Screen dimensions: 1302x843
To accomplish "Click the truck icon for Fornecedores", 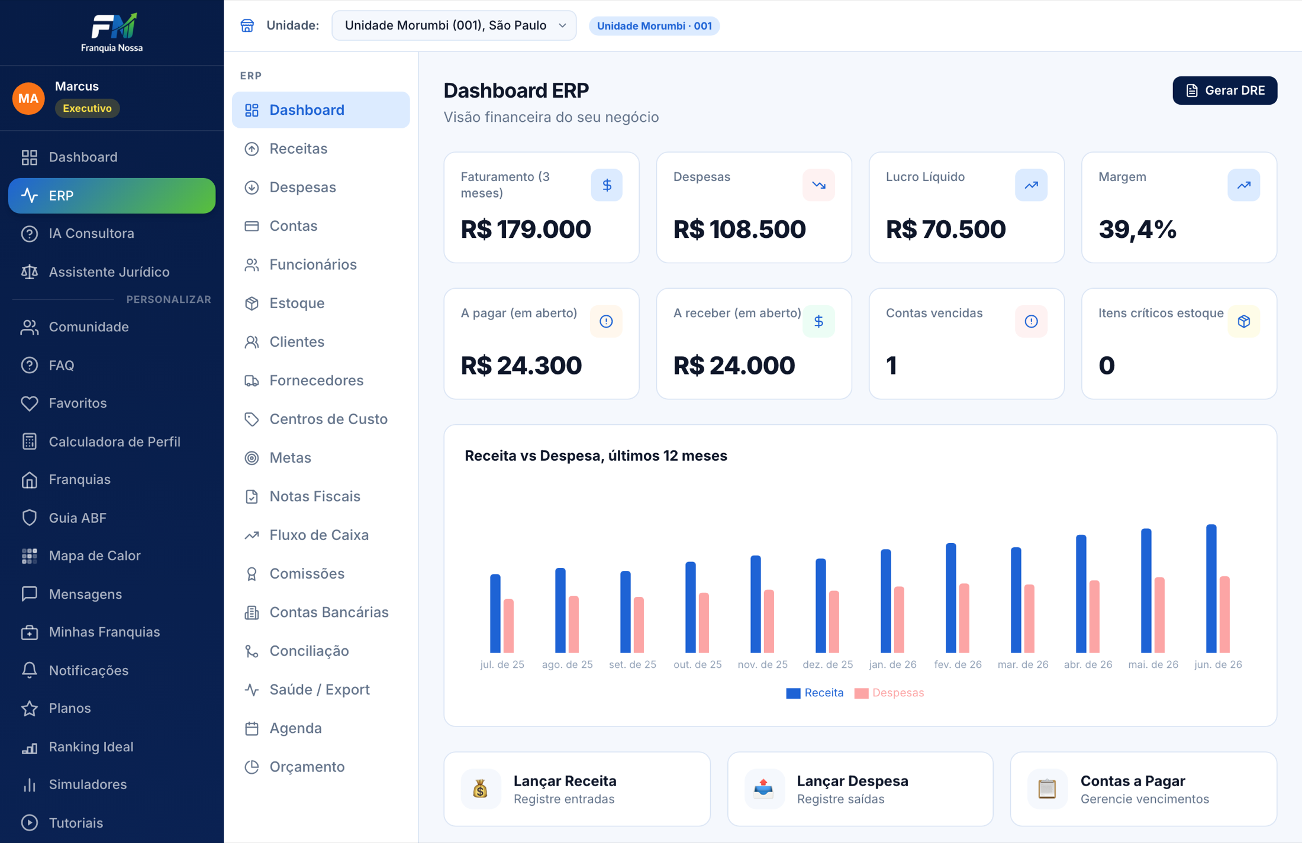I will [x=252, y=380].
